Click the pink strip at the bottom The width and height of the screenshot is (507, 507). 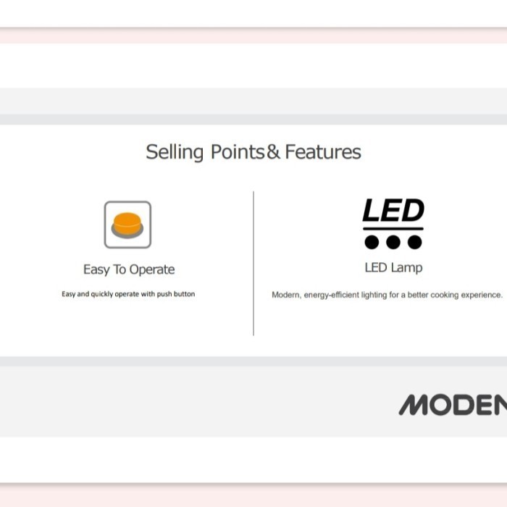[x=253, y=495]
